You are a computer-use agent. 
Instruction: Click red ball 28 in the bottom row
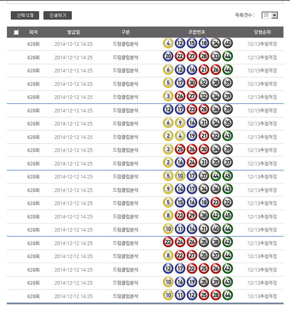point(216,296)
